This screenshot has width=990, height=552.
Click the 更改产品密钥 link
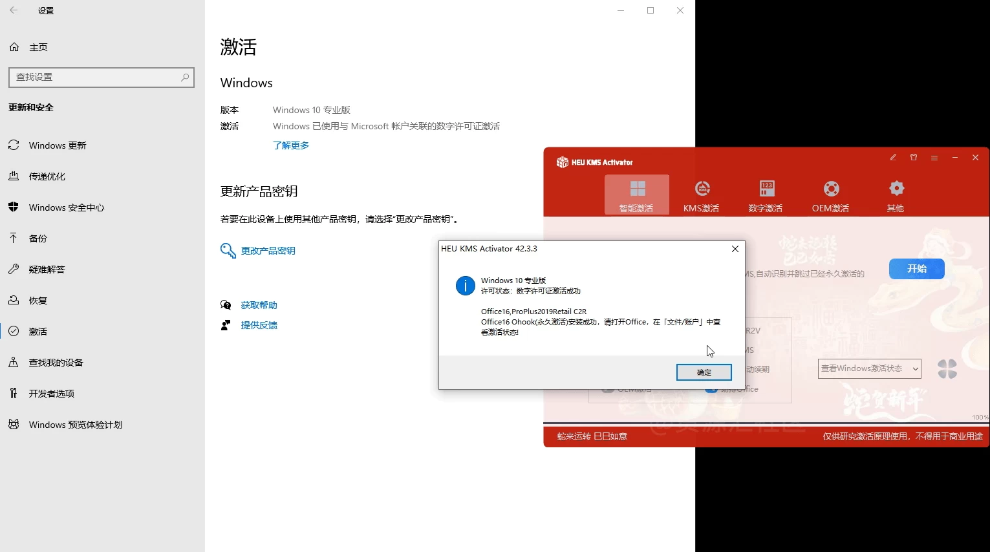click(x=268, y=251)
